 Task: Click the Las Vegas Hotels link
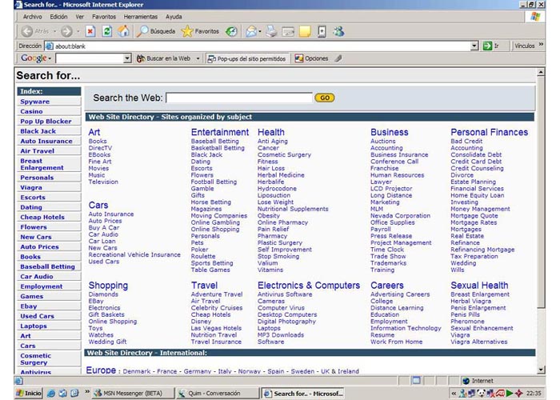point(216,328)
